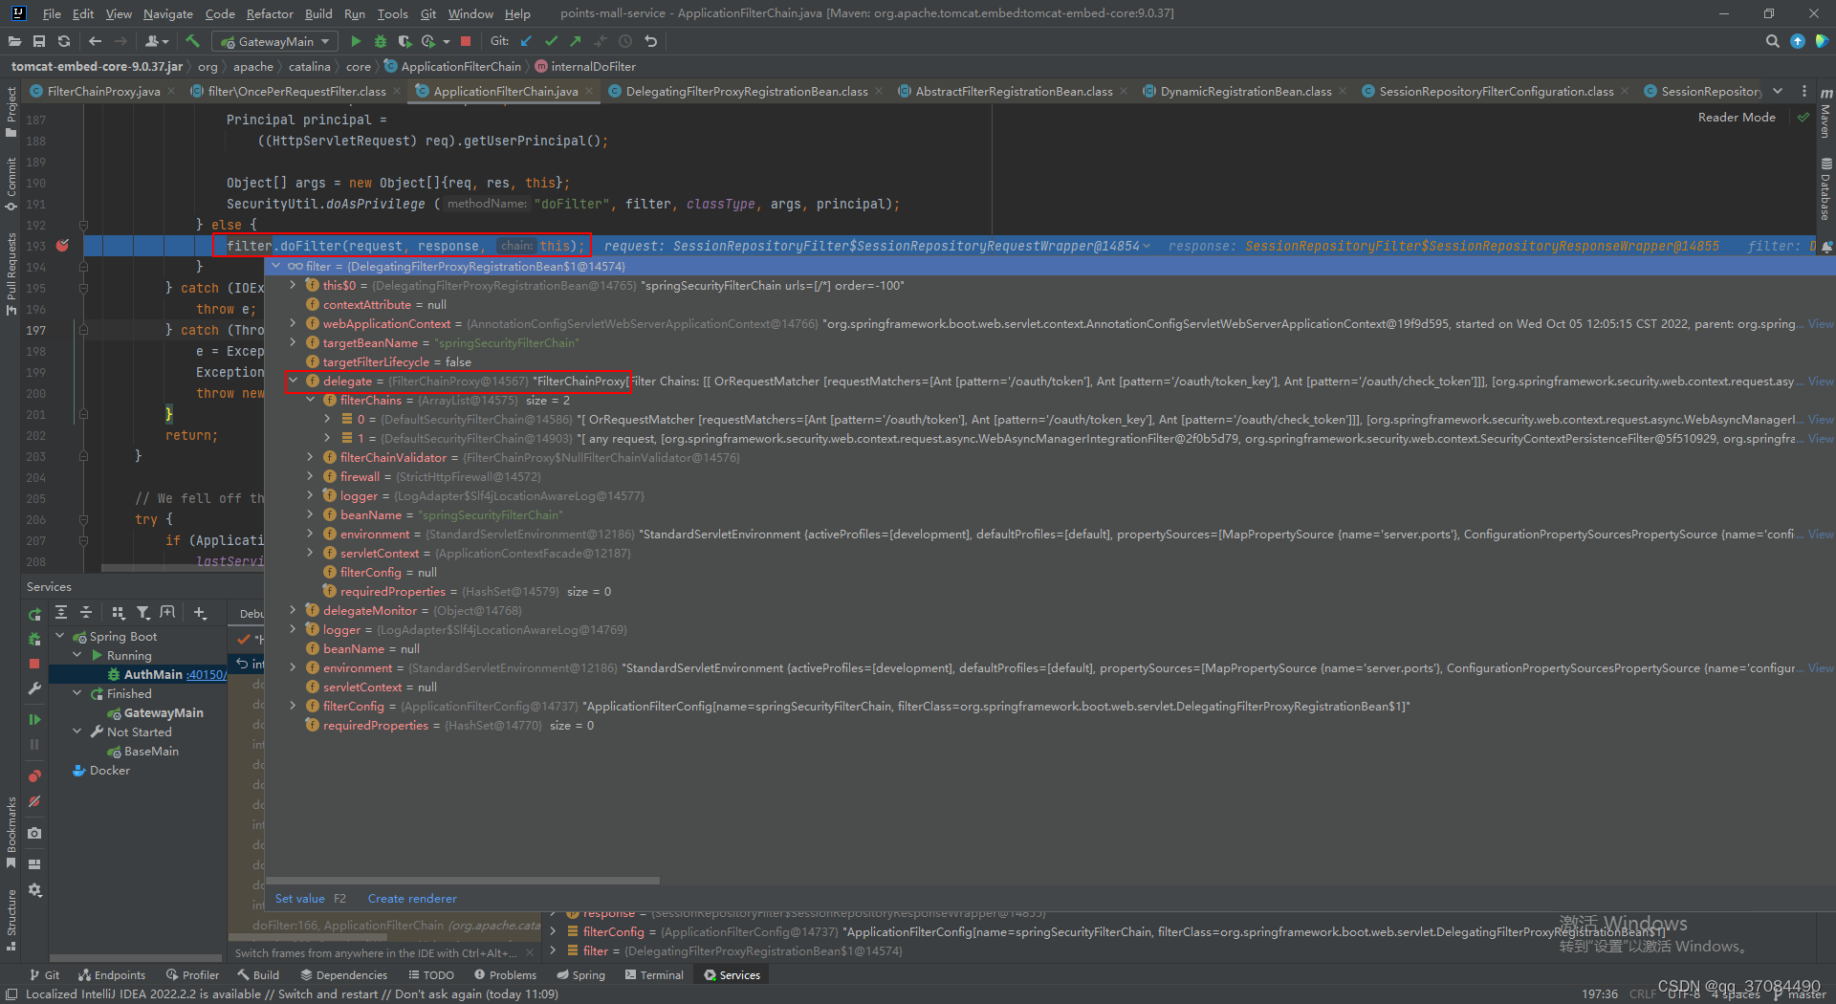Run the GatewayMain configuration with green play icon

(357, 41)
